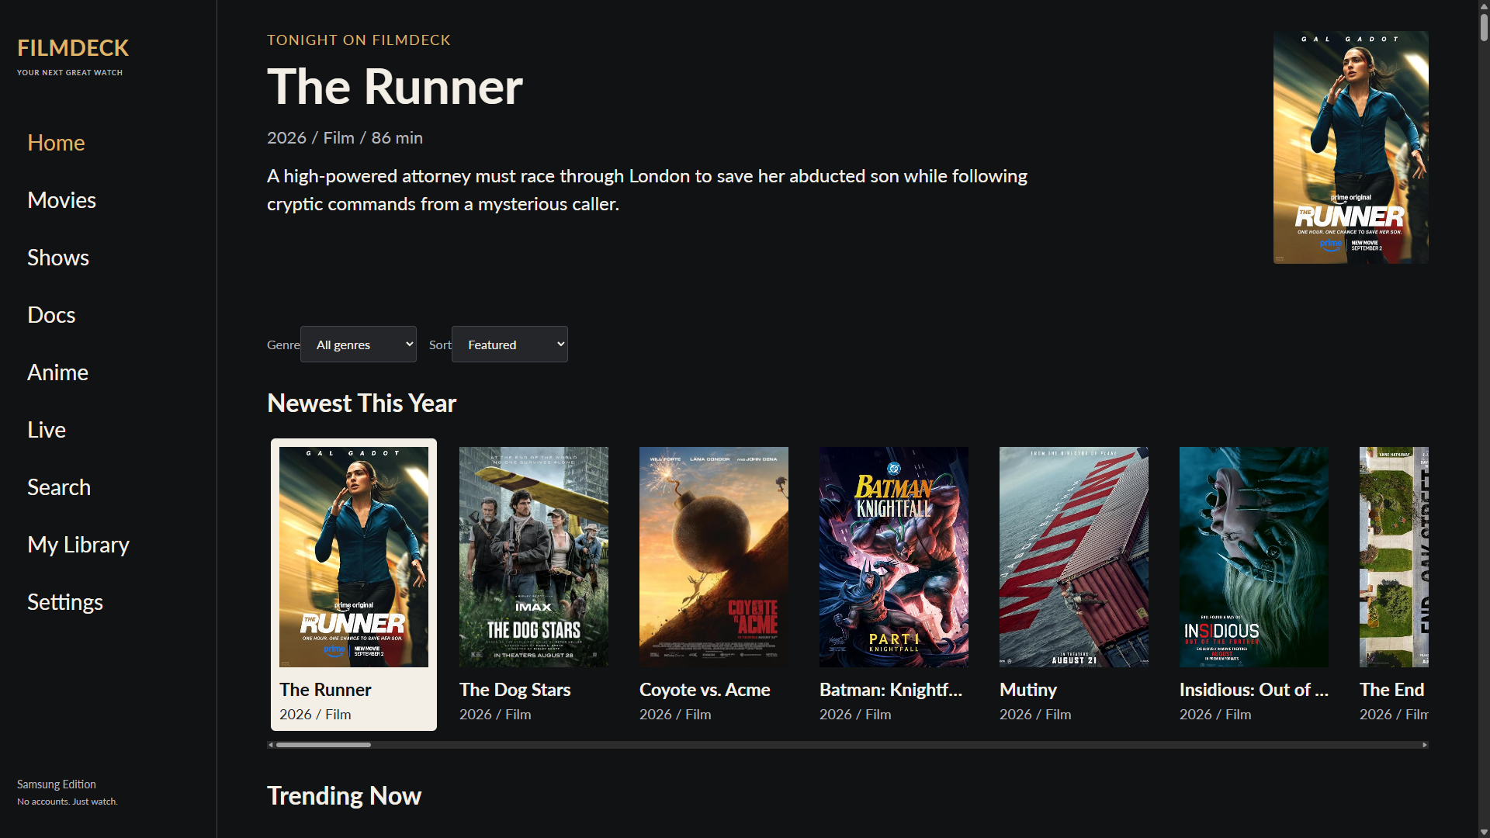Open the Home section in sidebar
The height and width of the screenshot is (838, 1490).
coord(56,143)
